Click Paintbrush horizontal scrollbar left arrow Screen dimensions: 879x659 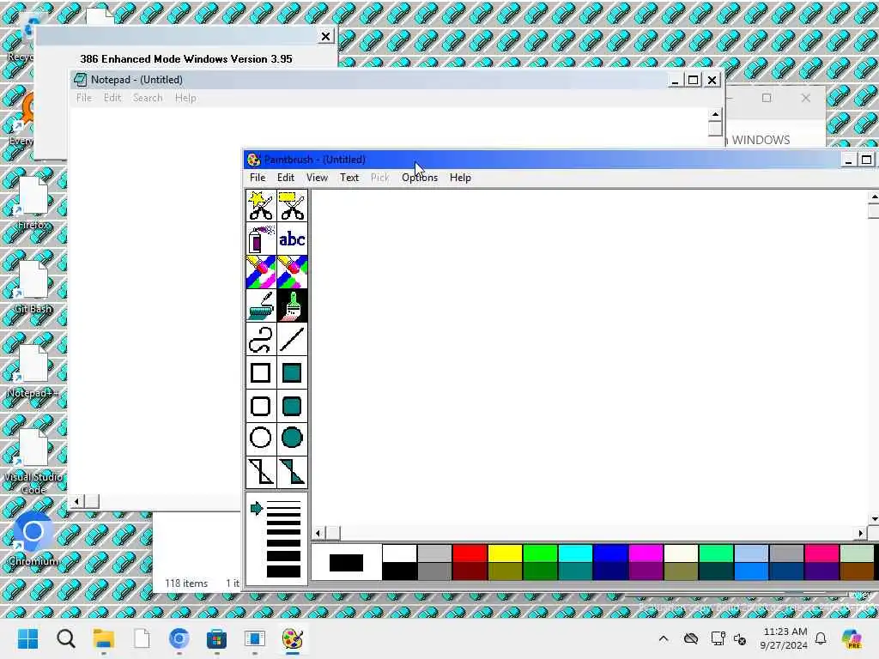[x=318, y=533]
